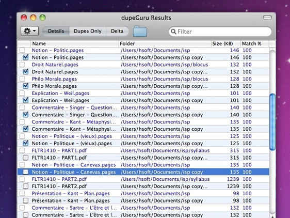Viewport: 290px width, 218px height.
Task: Click the magnifying glass search icon
Action: pyautogui.click(x=173, y=32)
